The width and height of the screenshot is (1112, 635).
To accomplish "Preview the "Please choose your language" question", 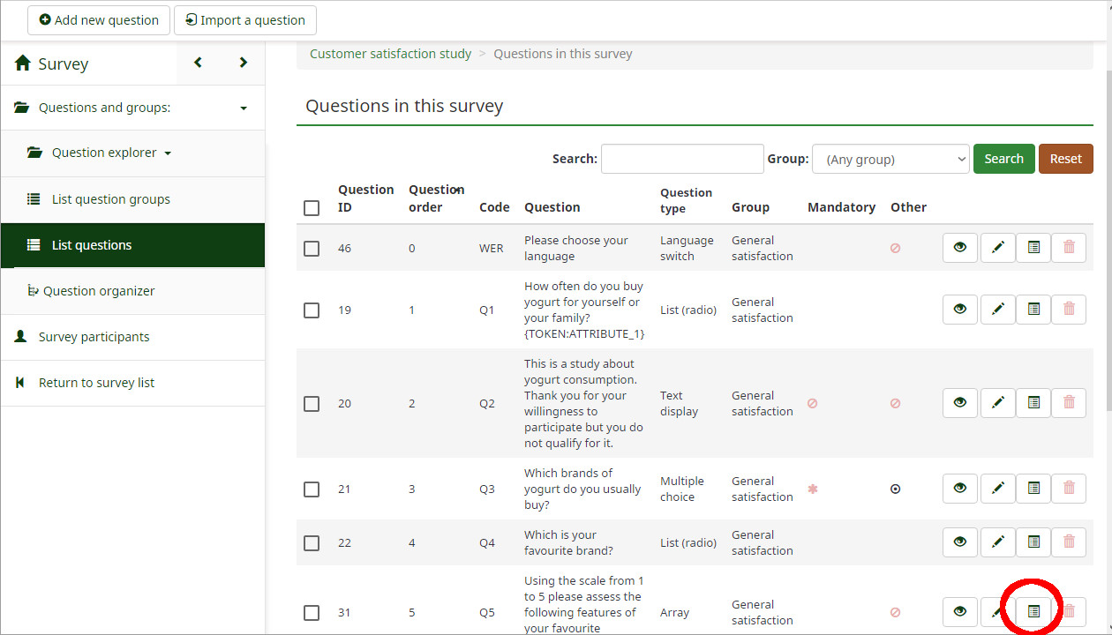I will tap(959, 248).
